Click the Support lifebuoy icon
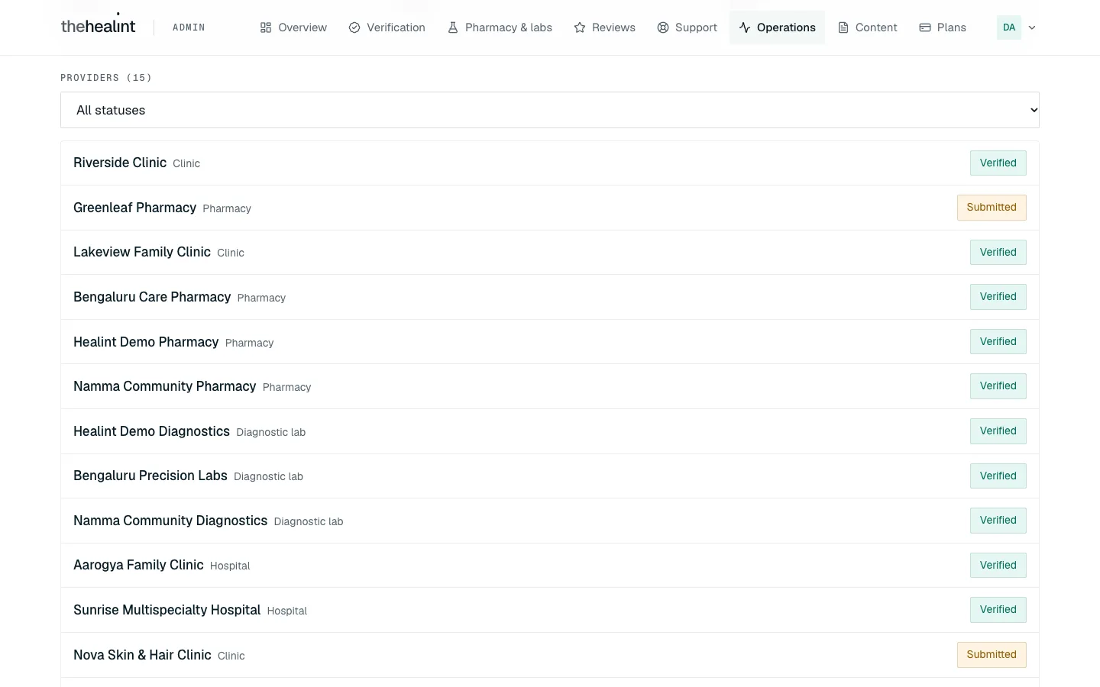The height and width of the screenshot is (687, 1100). (663, 27)
